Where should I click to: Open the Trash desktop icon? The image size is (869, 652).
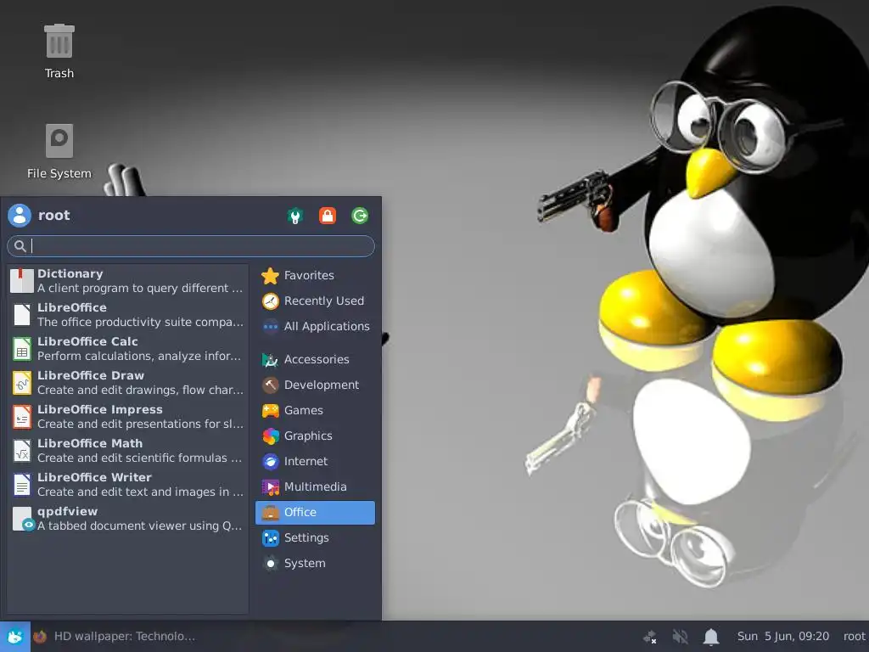pos(59,51)
